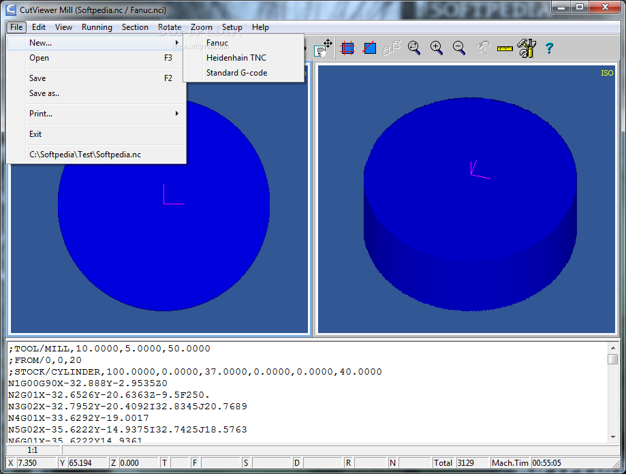Choose Heidenhain TNC from New submenu
Image resolution: width=626 pixels, height=474 pixels.
tap(244, 58)
